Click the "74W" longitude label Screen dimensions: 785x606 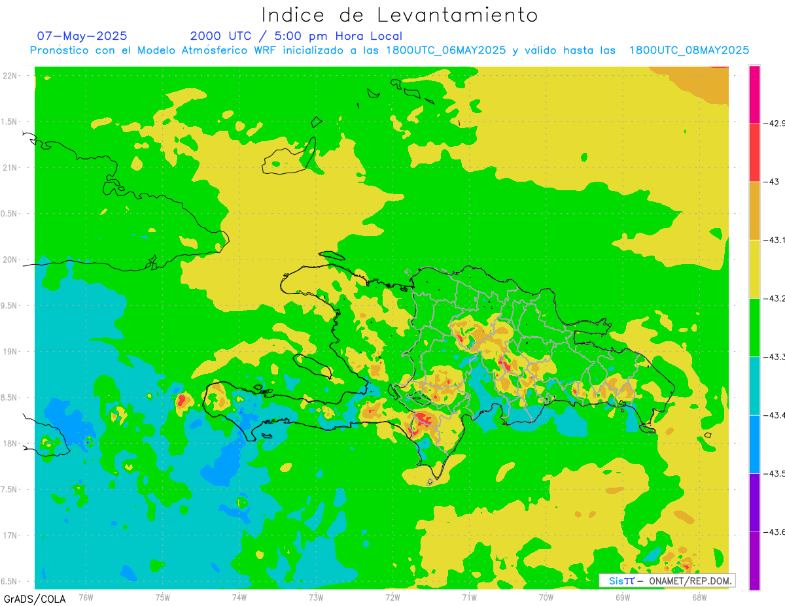[x=239, y=597]
